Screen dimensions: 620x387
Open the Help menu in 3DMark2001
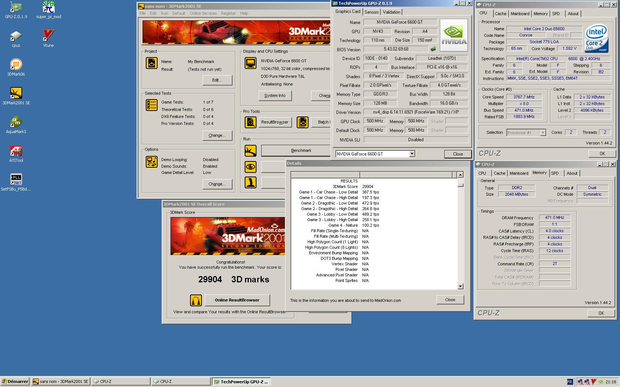tap(244, 13)
